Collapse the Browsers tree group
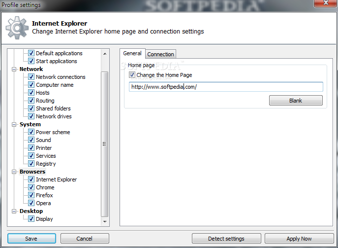Image resolution: width=338 pixels, height=248 pixels. [14, 172]
